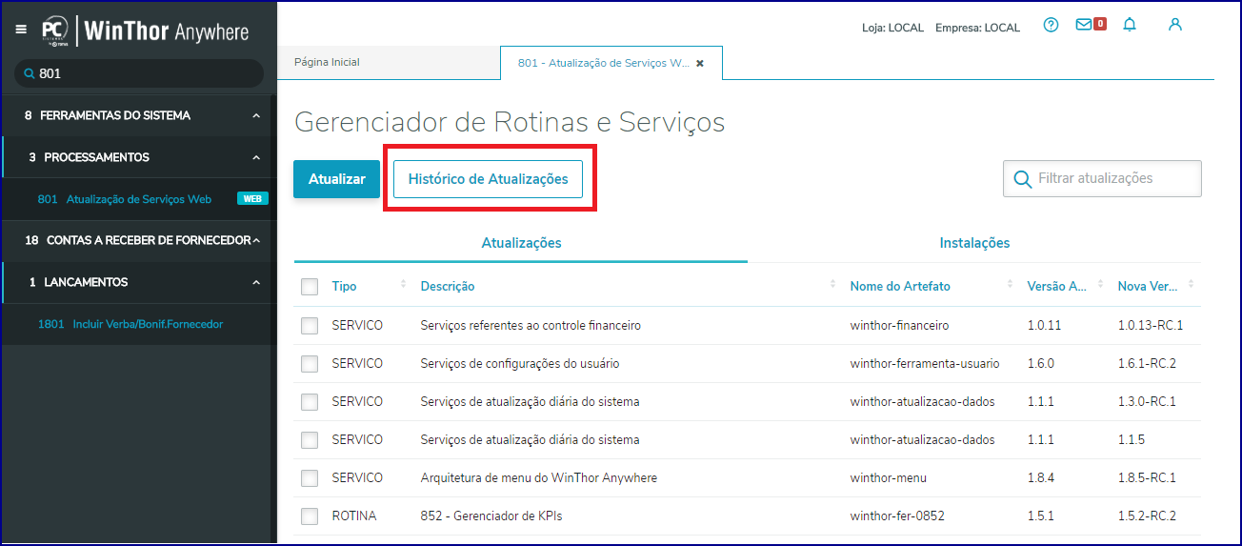1242x546 pixels.
Task: Click Serviços de configurações do usuário
Action: tap(521, 363)
